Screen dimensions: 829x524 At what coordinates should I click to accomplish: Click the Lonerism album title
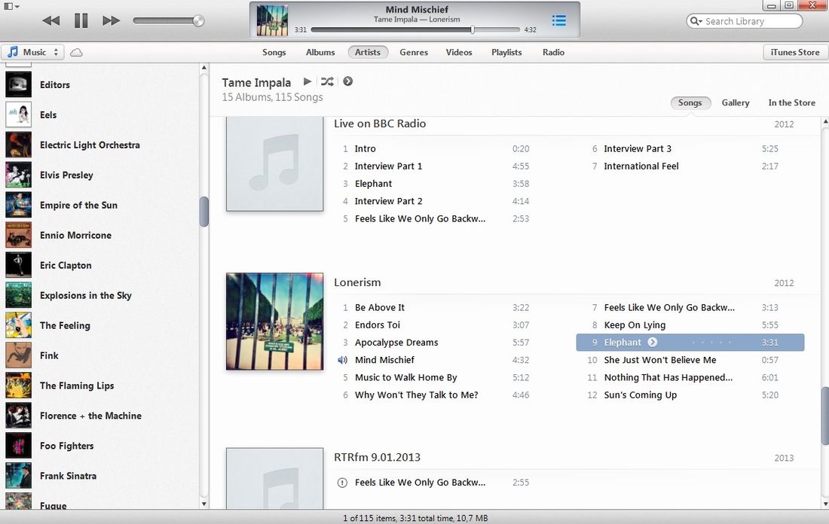pos(357,282)
